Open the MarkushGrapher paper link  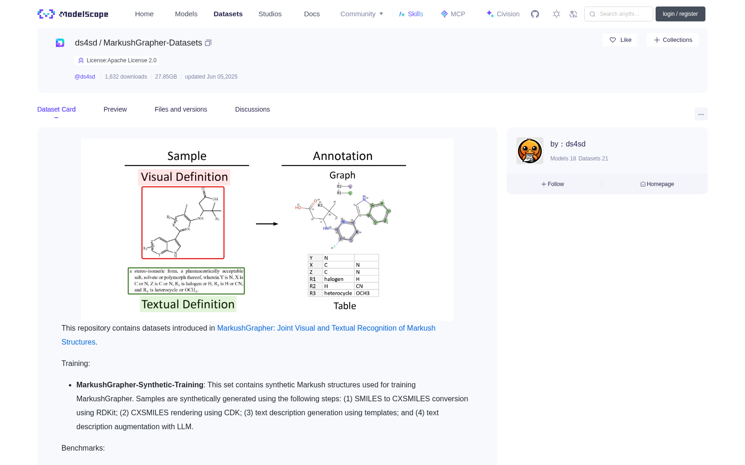[249, 335]
